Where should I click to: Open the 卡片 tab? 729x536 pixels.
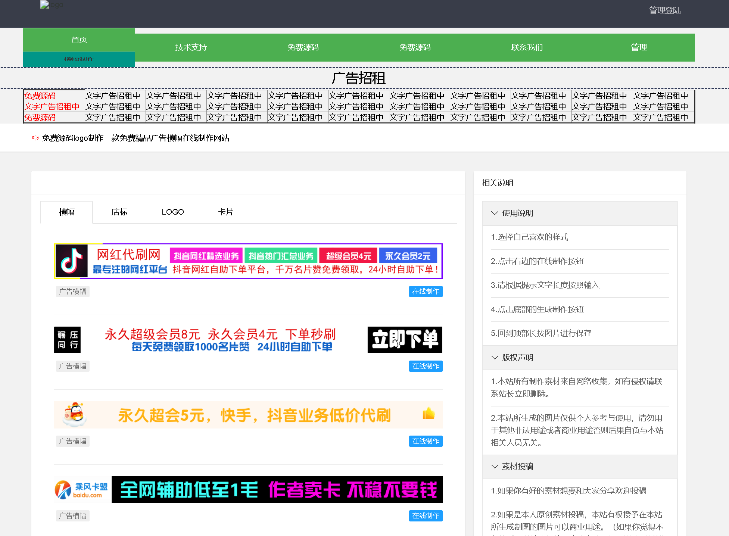(225, 212)
